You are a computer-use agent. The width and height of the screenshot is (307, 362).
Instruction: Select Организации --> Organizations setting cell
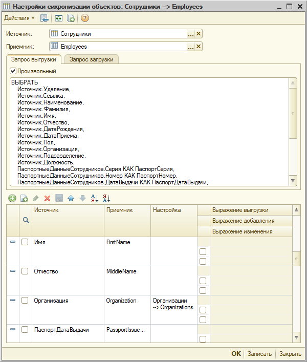click(x=174, y=310)
